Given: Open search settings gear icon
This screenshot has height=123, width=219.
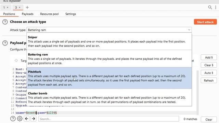Looking at the screenshot, I should point(20,119).
